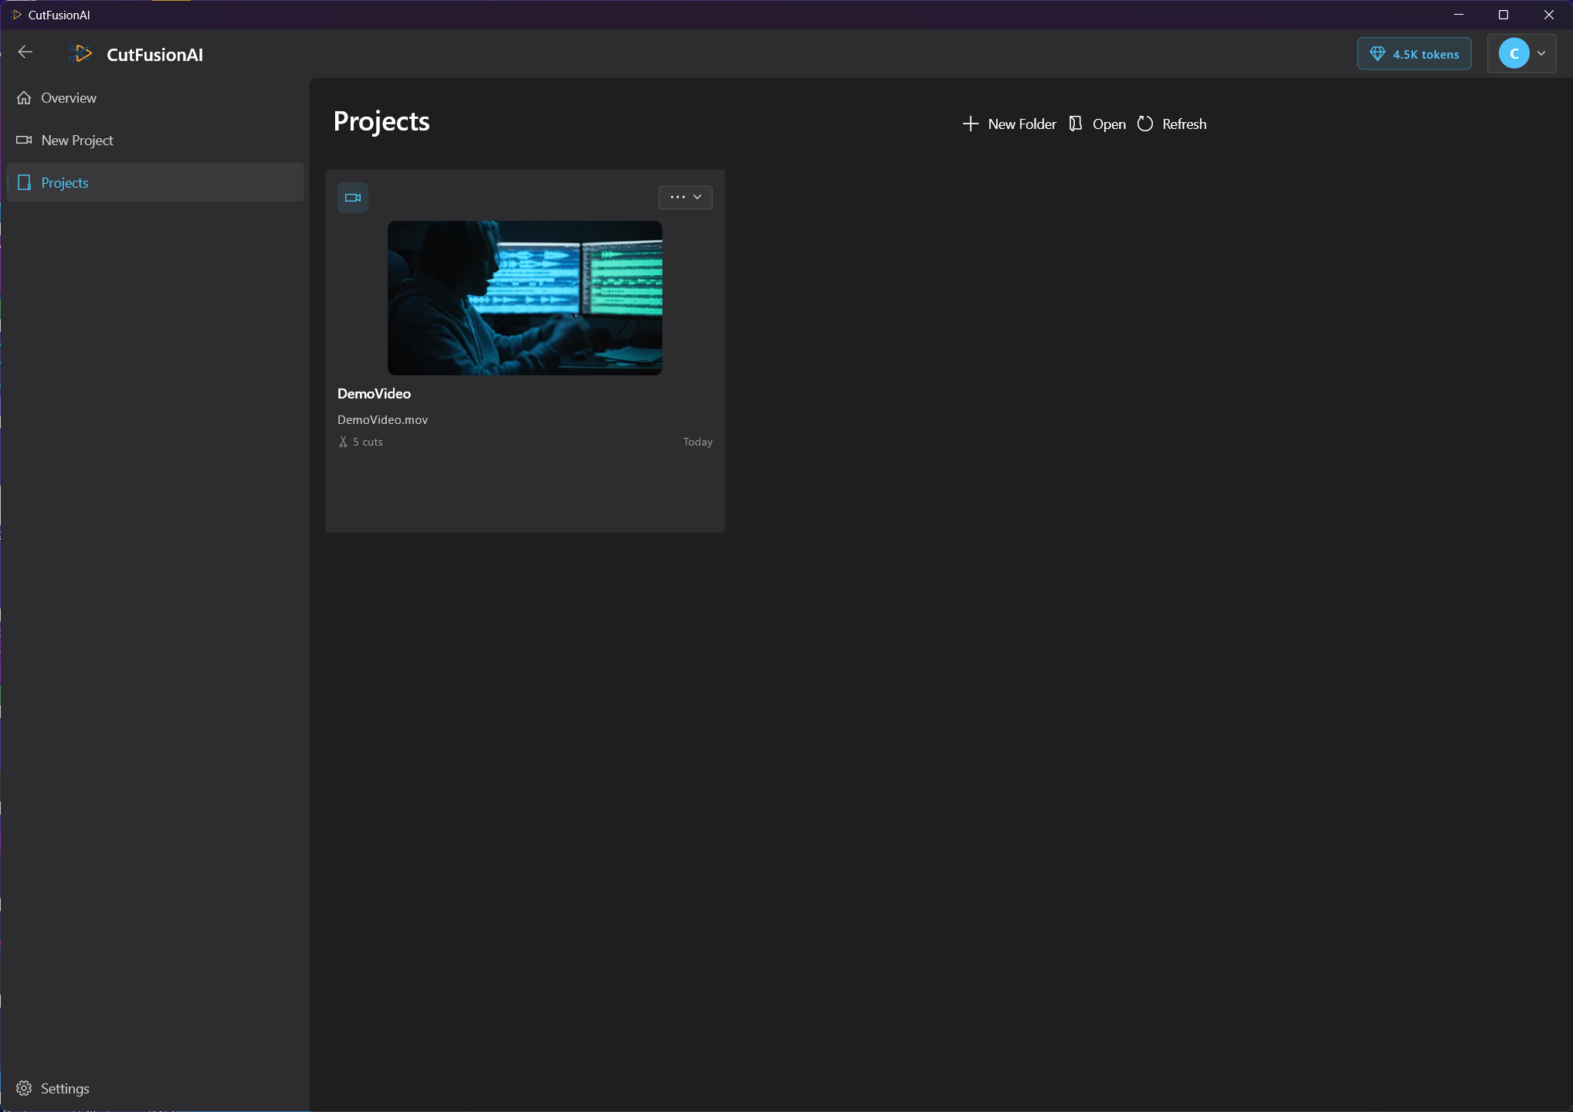Viewport: 1573px width, 1112px height.
Task: Click the Settings gear icon
Action: coord(24,1088)
